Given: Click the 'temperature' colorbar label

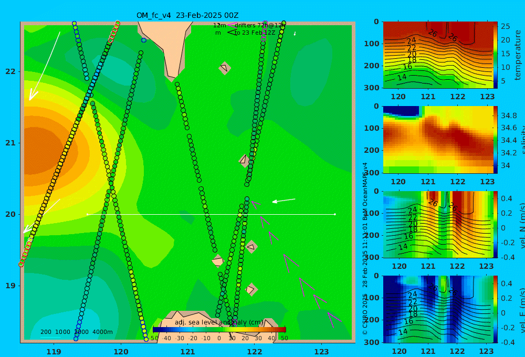Looking at the screenshot, I should (x=518, y=55).
